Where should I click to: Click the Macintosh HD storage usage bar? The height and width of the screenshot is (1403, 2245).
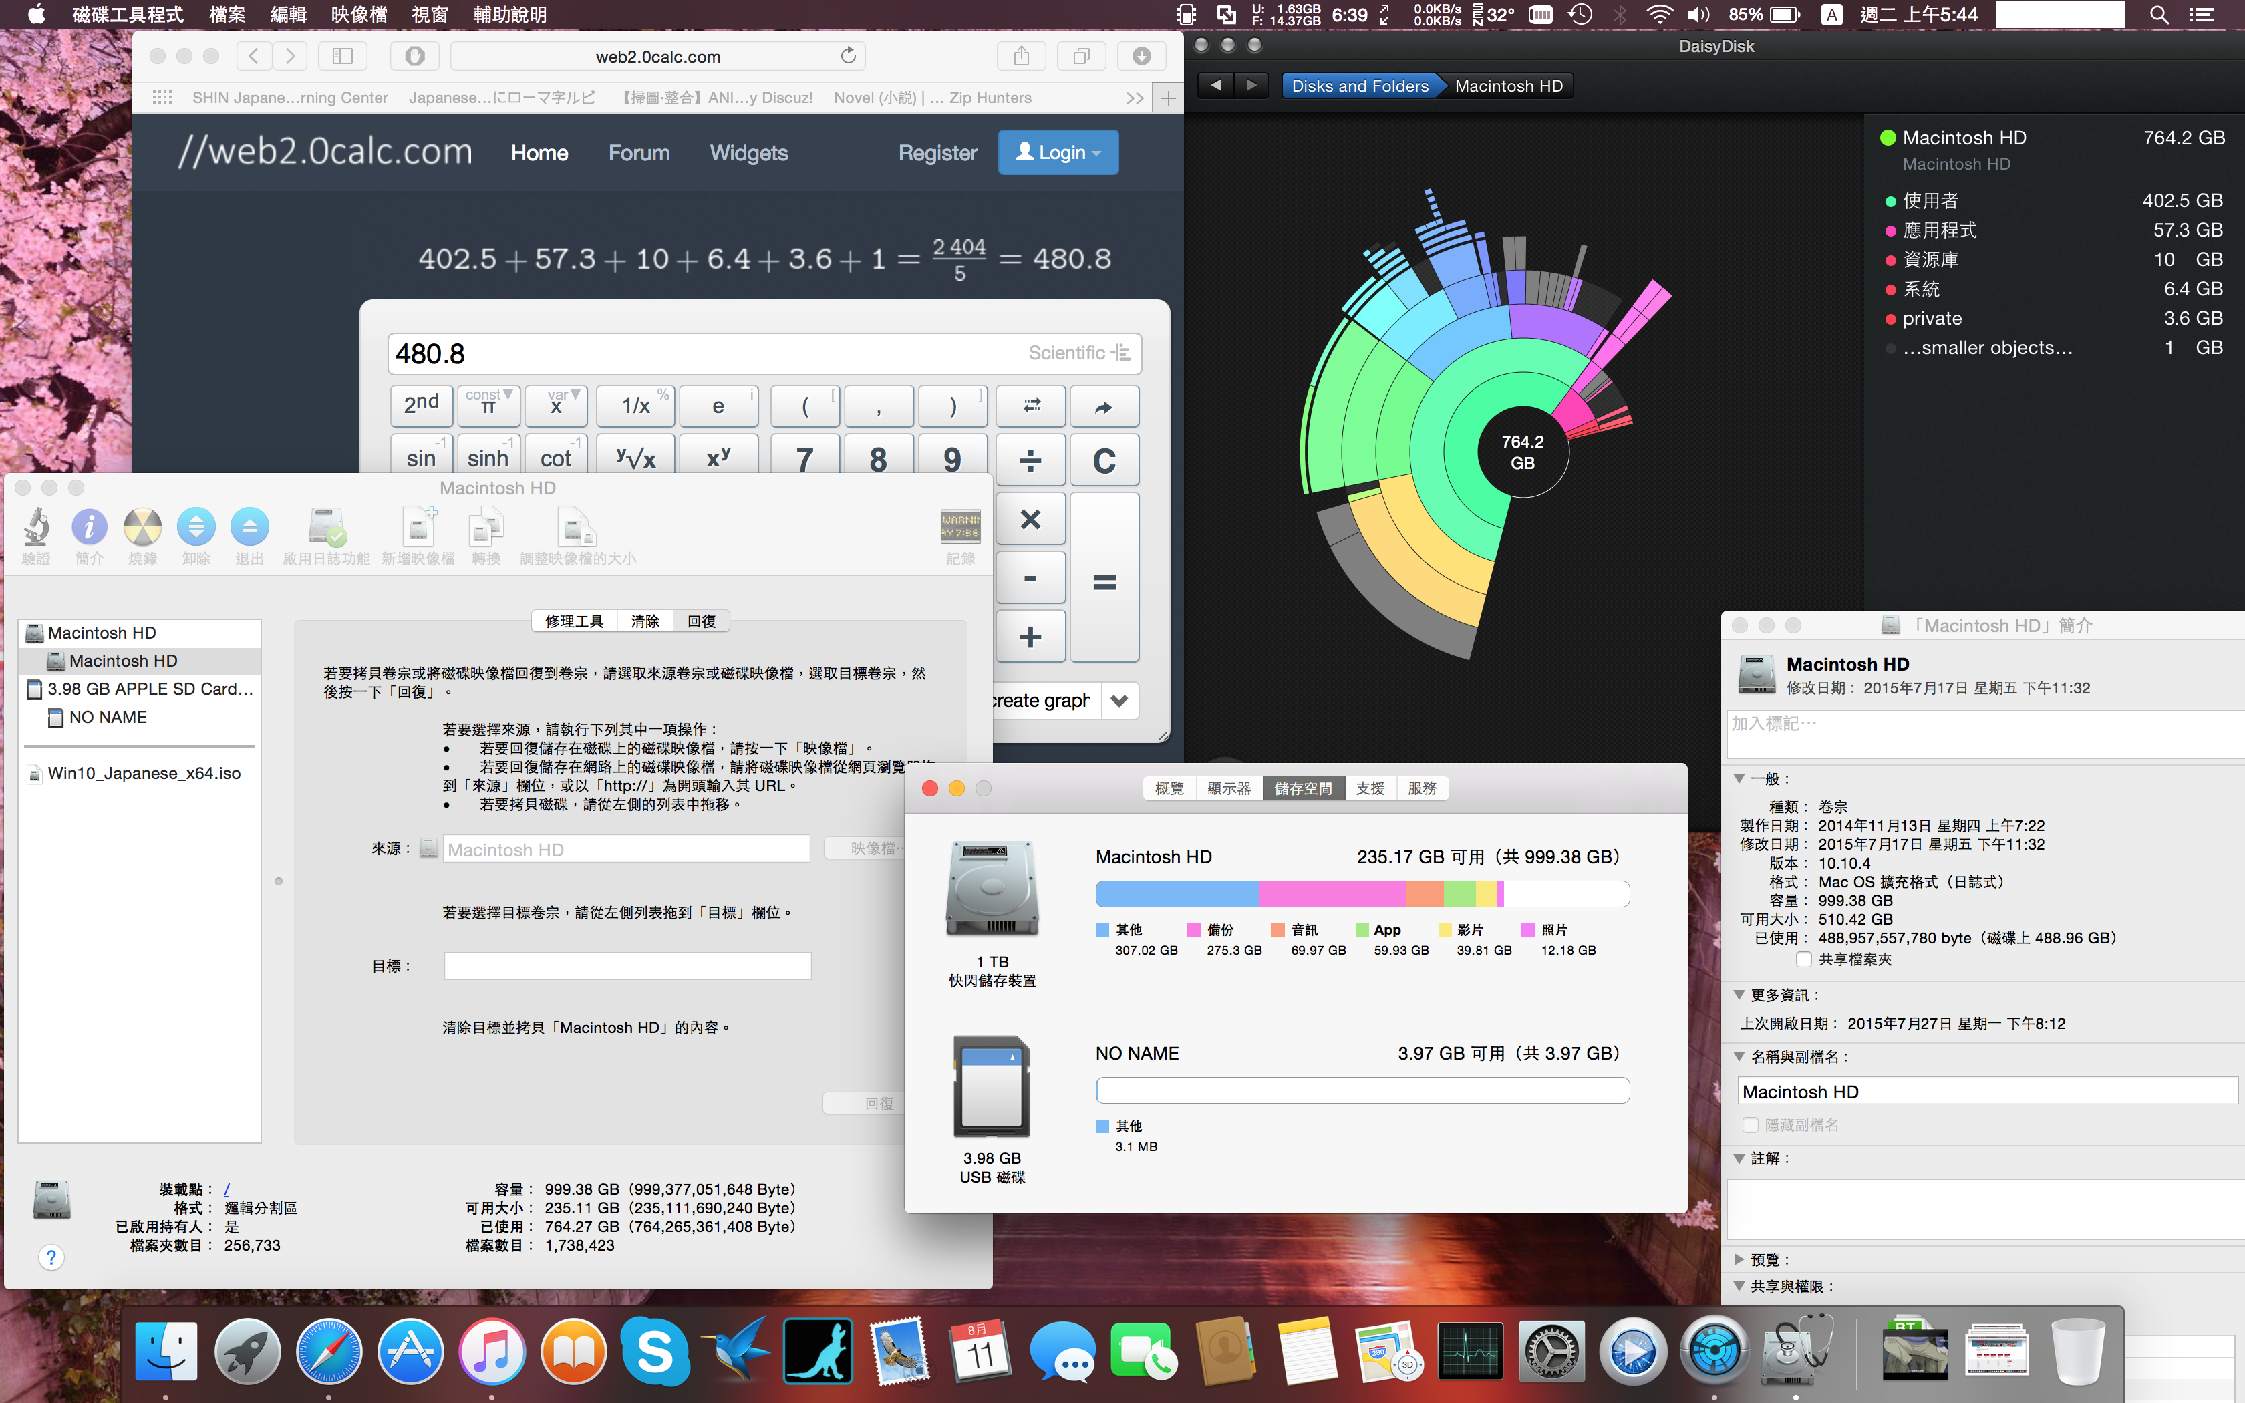[1362, 894]
